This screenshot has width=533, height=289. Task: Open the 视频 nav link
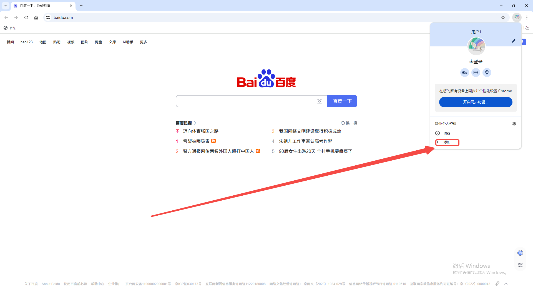tap(71, 42)
